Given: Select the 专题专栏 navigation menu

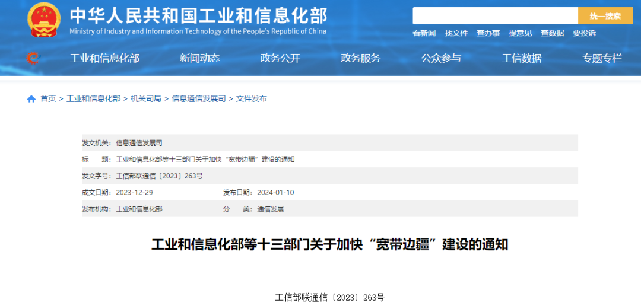Looking at the screenshot, I should [602, 58].
